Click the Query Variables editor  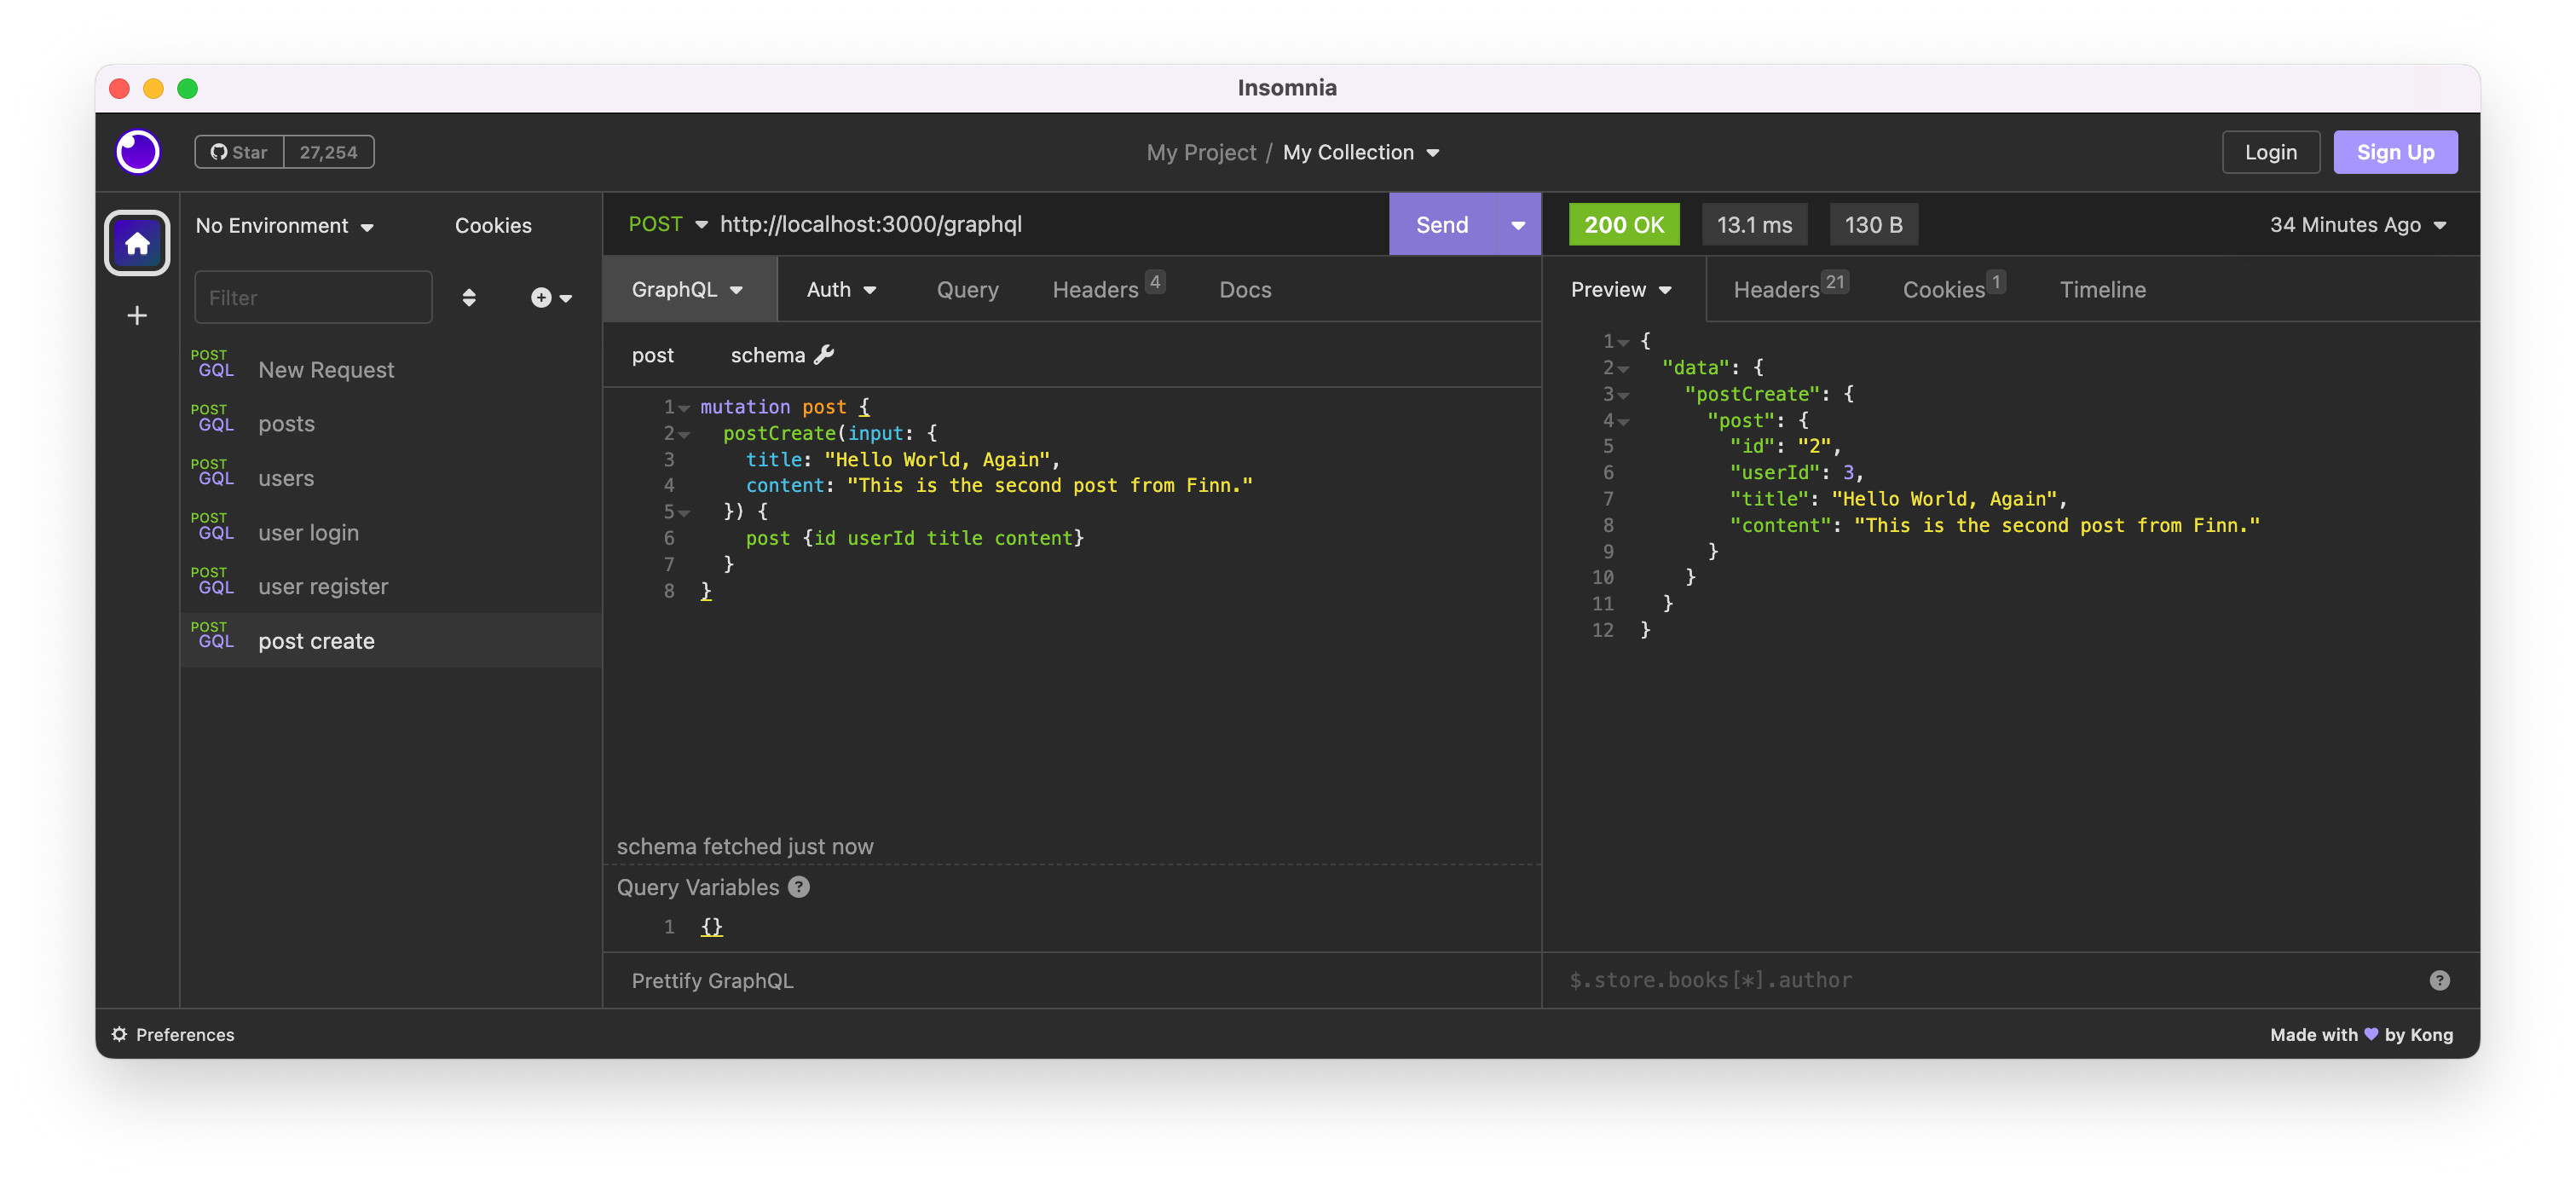click(x=1072, y=927)
